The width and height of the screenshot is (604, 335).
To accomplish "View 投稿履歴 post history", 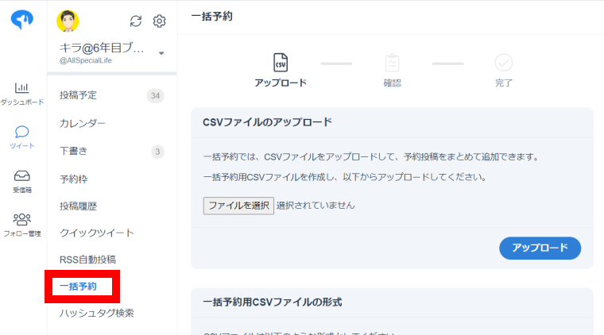I will pos(78,206).
